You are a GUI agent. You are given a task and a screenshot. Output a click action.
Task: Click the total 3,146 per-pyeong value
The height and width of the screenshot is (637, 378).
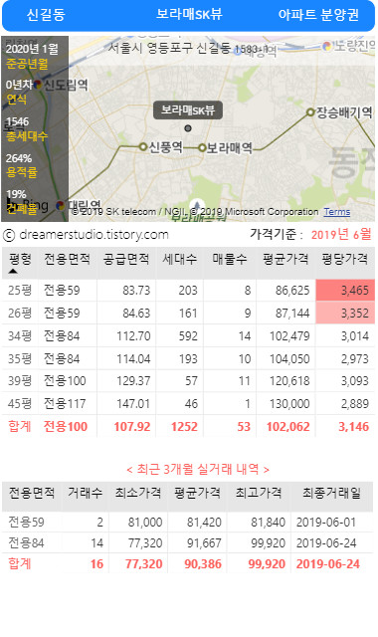[354, 427]
